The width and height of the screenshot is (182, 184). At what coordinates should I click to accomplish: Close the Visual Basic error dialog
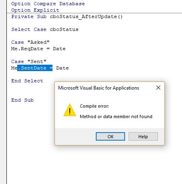click(x=158, y=88)
